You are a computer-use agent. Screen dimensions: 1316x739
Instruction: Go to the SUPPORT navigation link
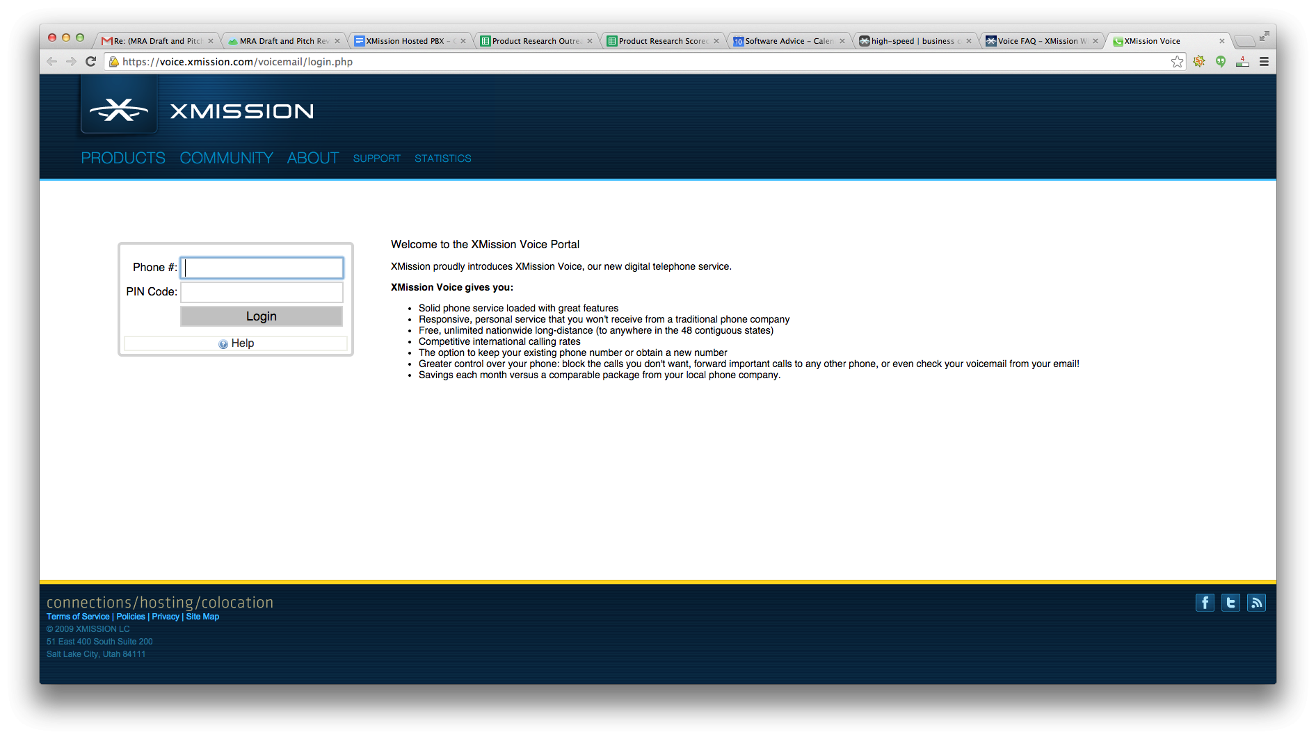pyautogui.click(x=377, y=159)
